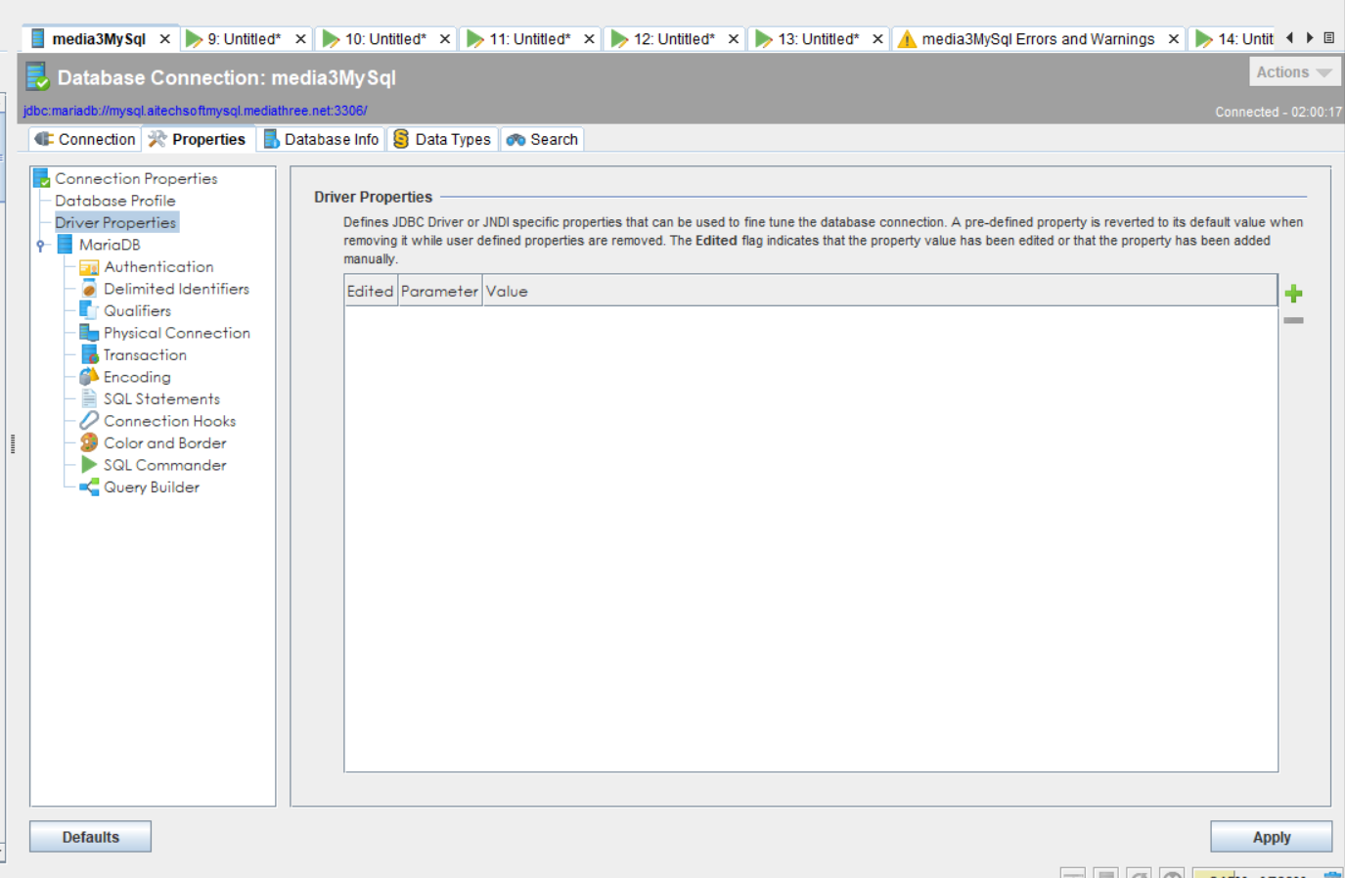Click the Authentication icon in tree
The height and width of the screenshot is (878, 1345).
[x=89, y=267]
